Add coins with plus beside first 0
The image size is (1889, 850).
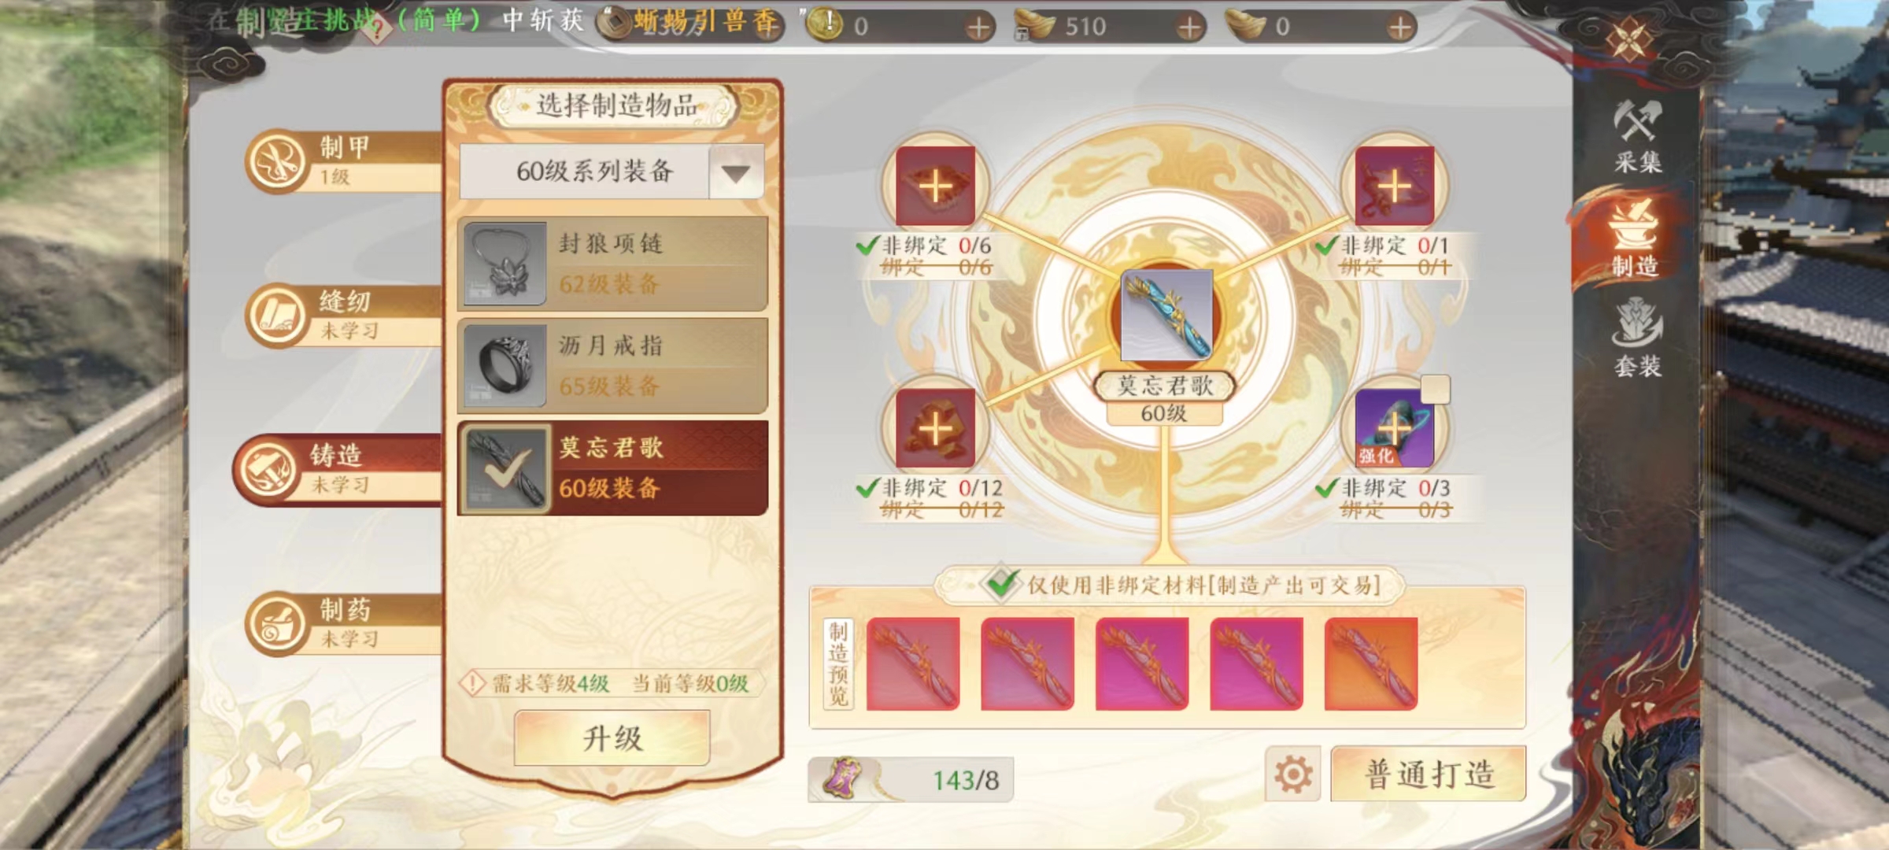click(978, 28)
